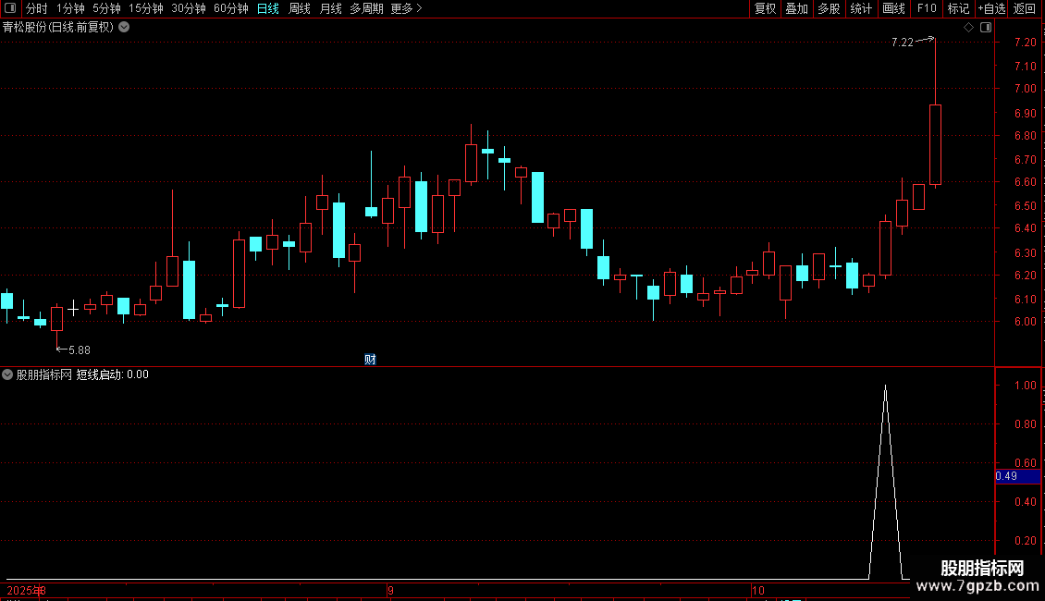Screen dimensions: 1045x601
Task: Open the 复权 adjustment menu
Action: pos(765,8)
